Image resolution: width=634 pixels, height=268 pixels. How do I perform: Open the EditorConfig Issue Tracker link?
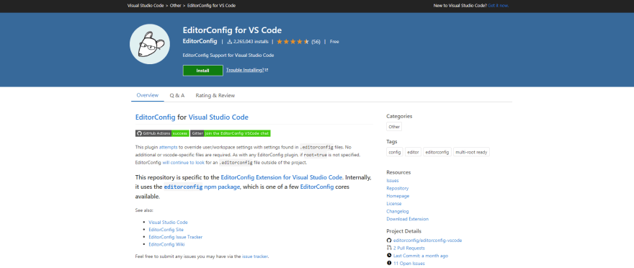[176, 237]
